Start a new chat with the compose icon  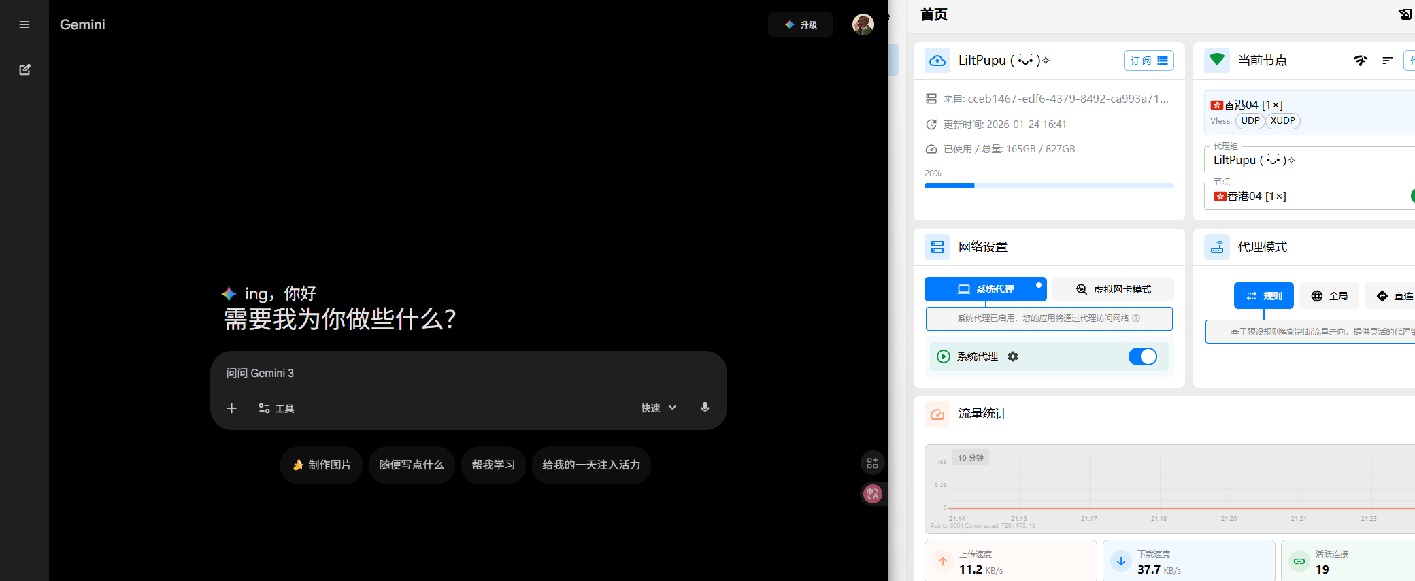(x=24, y=69)
